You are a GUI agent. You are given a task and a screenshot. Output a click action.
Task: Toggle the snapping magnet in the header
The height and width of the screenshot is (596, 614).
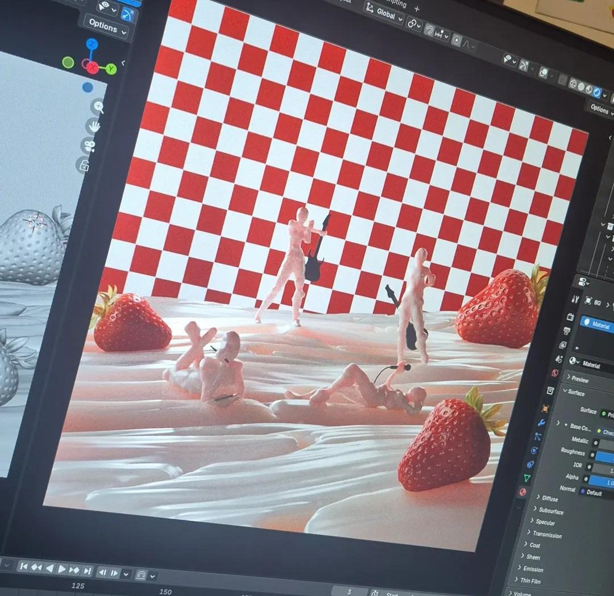click(429, 30)
